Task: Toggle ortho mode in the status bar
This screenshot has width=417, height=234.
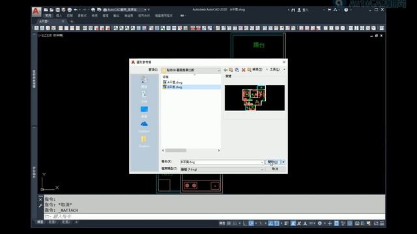Action: (245, 224)
